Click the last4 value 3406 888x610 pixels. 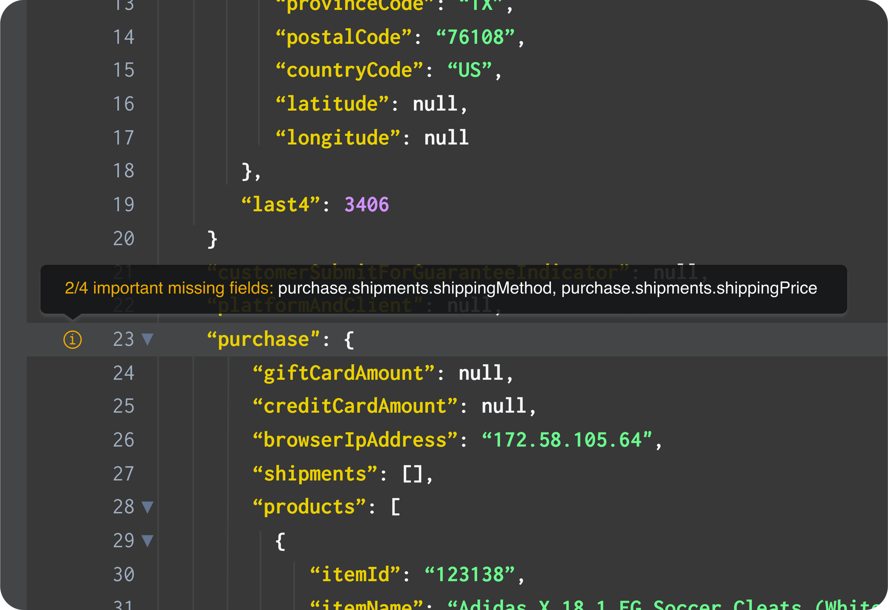pyautogui.click(x=366, y=205)
